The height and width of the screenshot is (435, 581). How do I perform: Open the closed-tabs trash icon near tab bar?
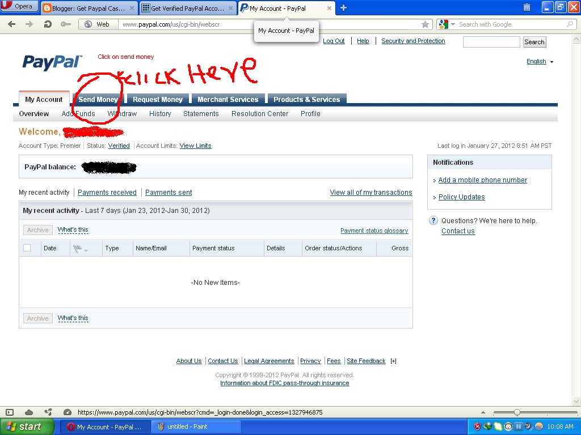pyautogui.click(x=527, y=7)
